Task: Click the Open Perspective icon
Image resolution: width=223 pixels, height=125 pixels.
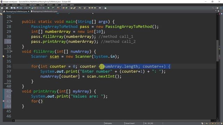Action: [217, 8]
